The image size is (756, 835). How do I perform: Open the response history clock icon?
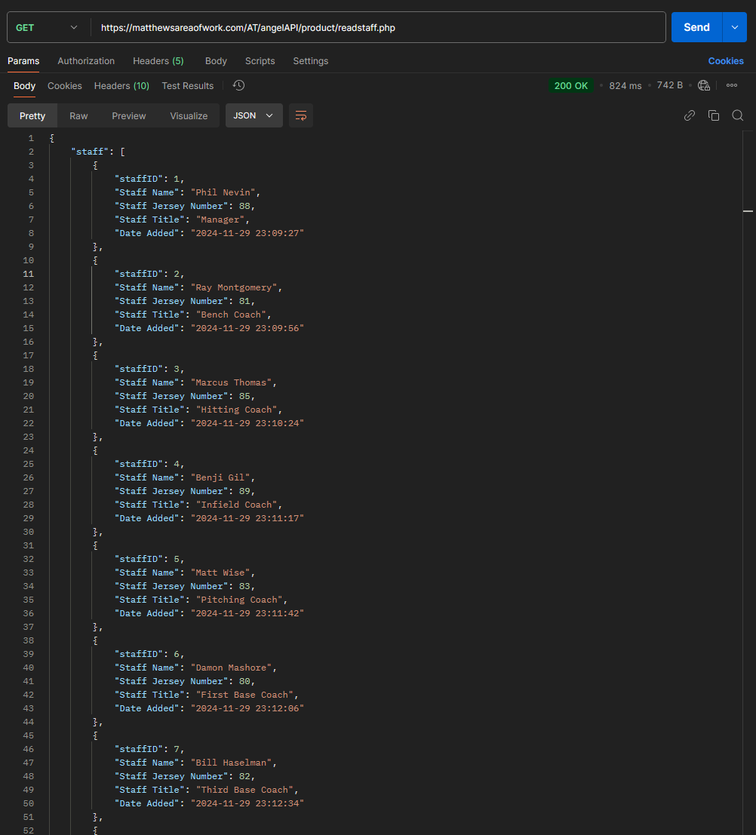point(238,85)
